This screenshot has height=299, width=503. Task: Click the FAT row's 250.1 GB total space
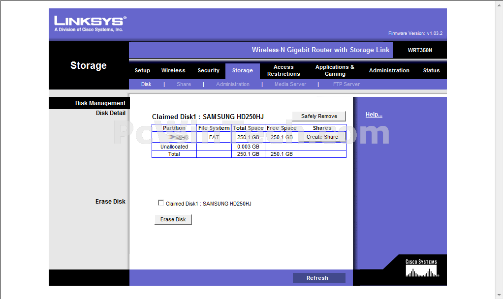[x=248, y=137]
